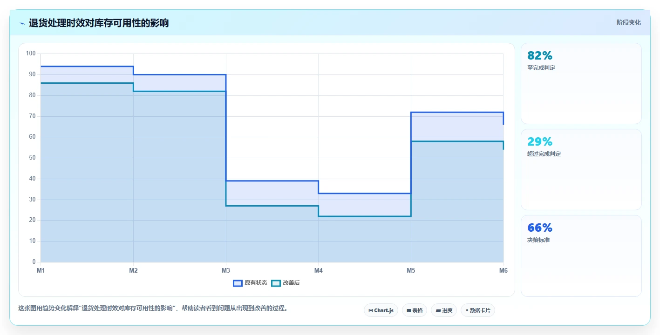The image size is (660, 335).
Task: Click the 66% value
Action: [540, 228]
